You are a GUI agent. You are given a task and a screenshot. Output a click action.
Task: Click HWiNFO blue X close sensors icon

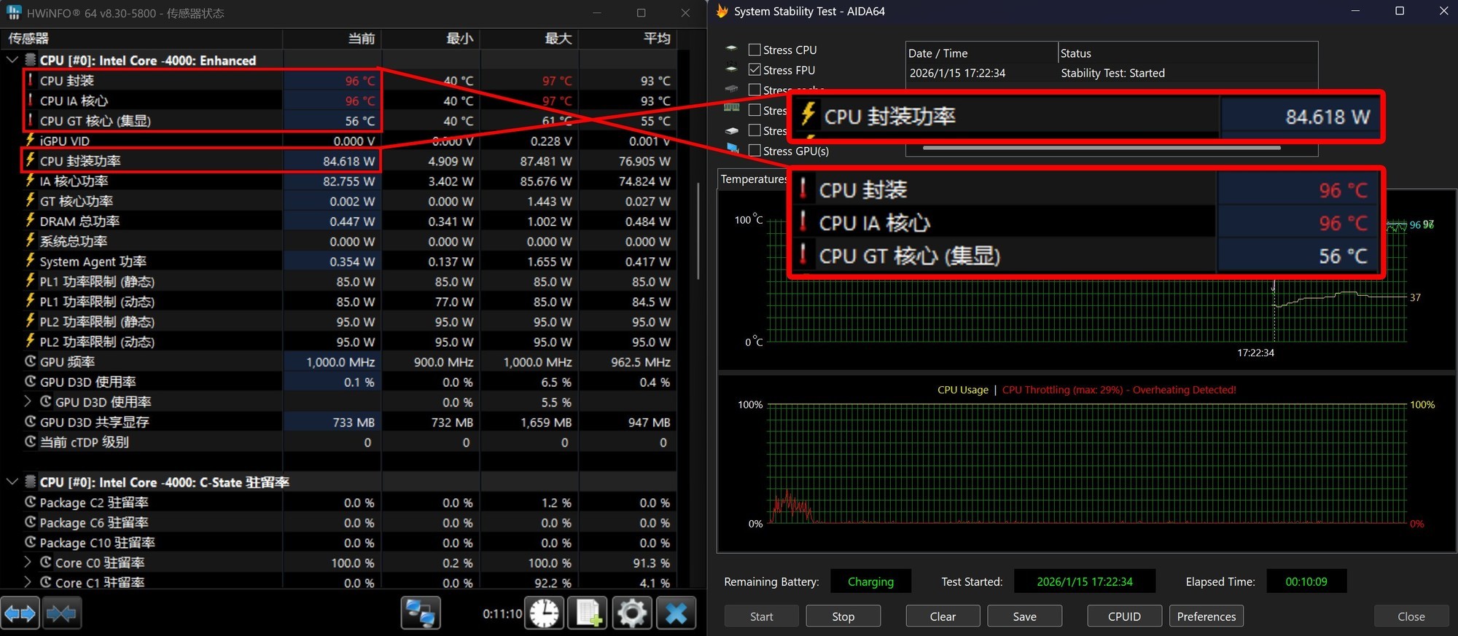[676, 613]
